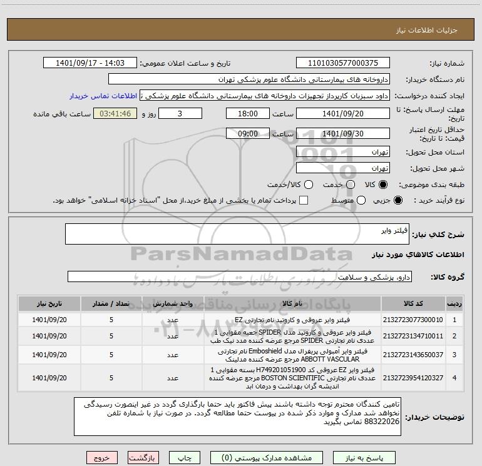The image size is (482, 466).
Task: Click the تاریخ نیاز column header
Action: click(49, 303)
